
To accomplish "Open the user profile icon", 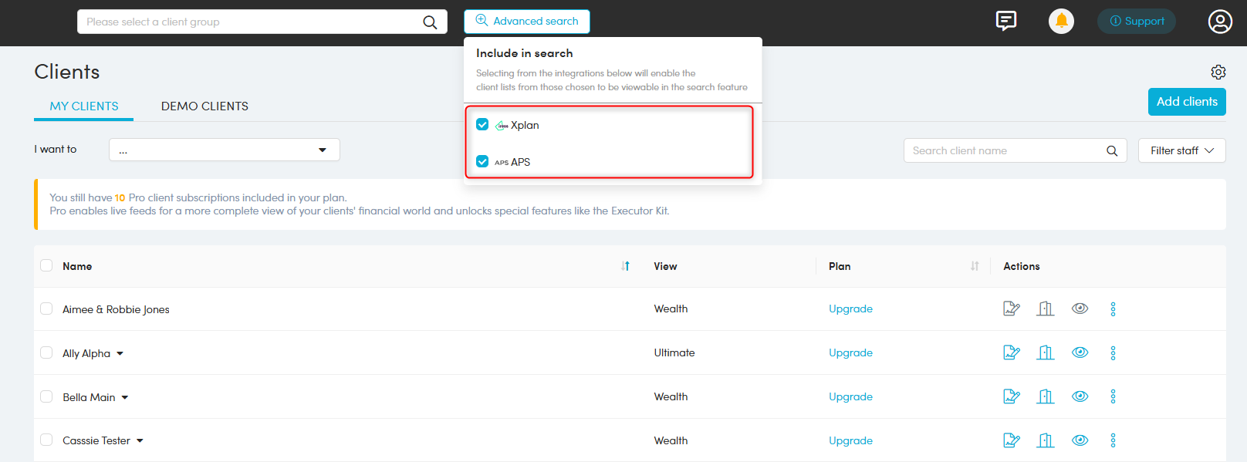I will pyautogui.click(x=1219, y=22).
